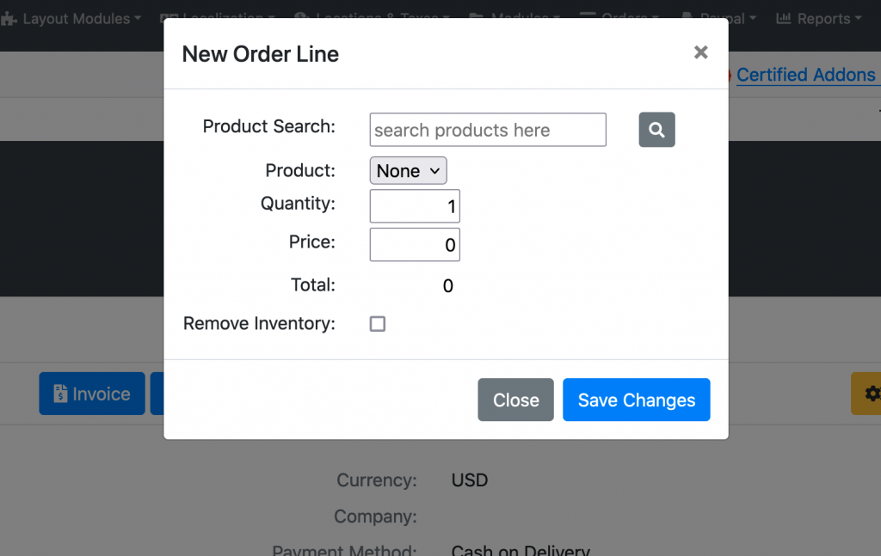Click the Invoice document icon
Viewport: 881px width, 556px height.
60,394
